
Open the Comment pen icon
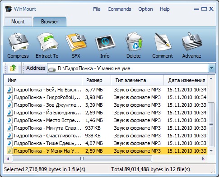click(162, 42)
